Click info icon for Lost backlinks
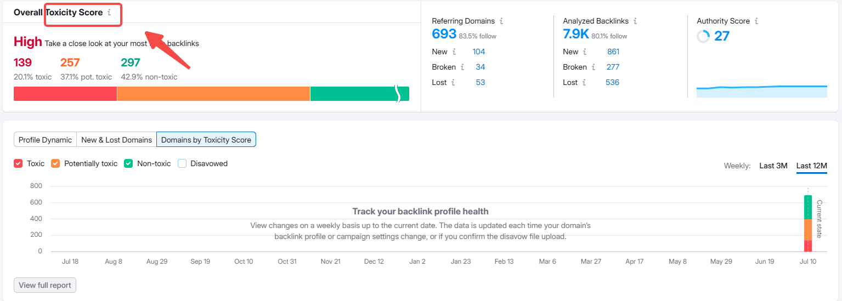This screenshot has height=301, width=842. pos(584,83)
